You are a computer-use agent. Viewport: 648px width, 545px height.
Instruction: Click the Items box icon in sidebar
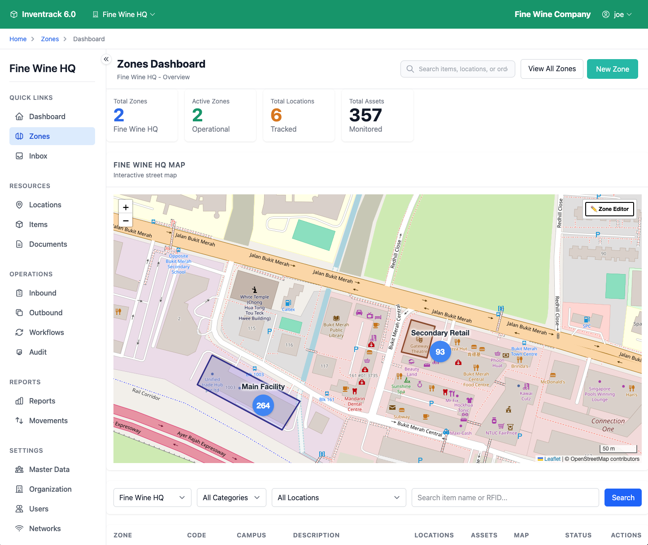[x=19, y=224]
